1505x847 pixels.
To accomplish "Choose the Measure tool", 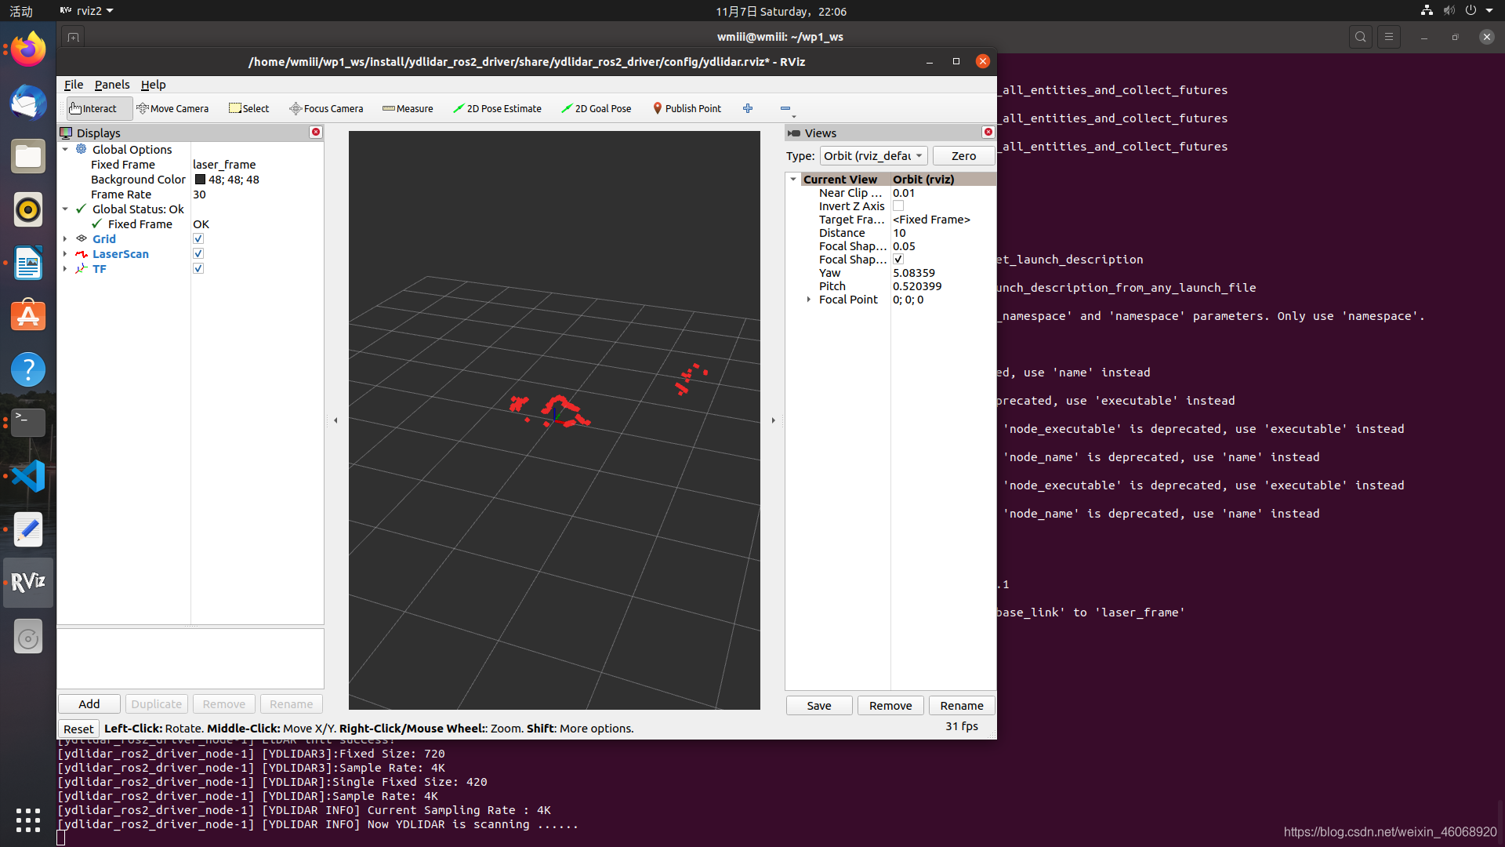I will click(408, 108).
